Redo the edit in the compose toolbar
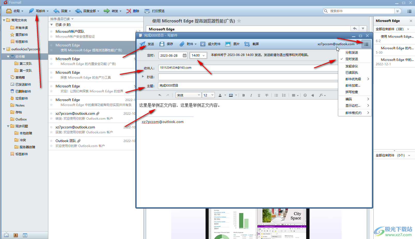This screenshot has width=415, height=239. point(168,95)
